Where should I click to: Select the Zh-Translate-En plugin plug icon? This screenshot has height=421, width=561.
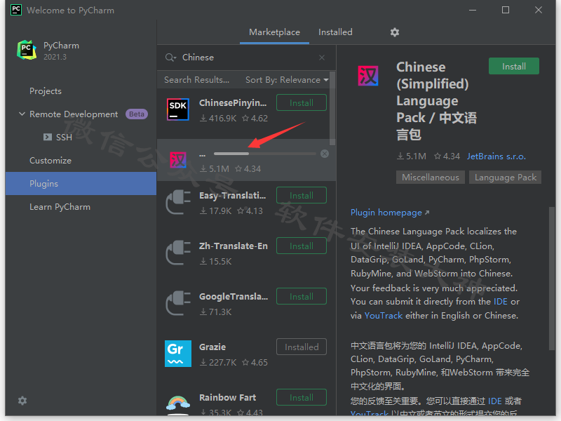tap(178, 252)
